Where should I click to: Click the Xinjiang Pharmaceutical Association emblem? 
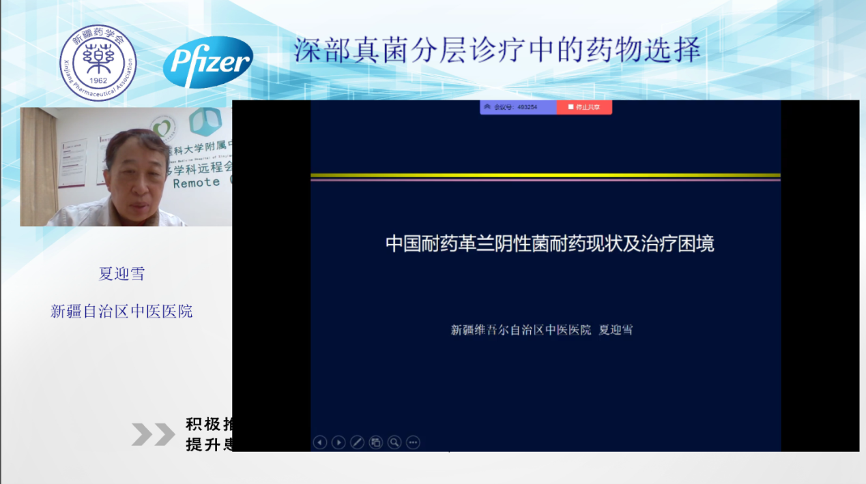pyautogui.click(x=98, y=63)
